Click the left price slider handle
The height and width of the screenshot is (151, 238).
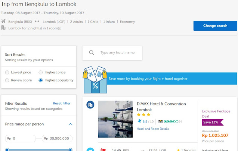point(7,150)
